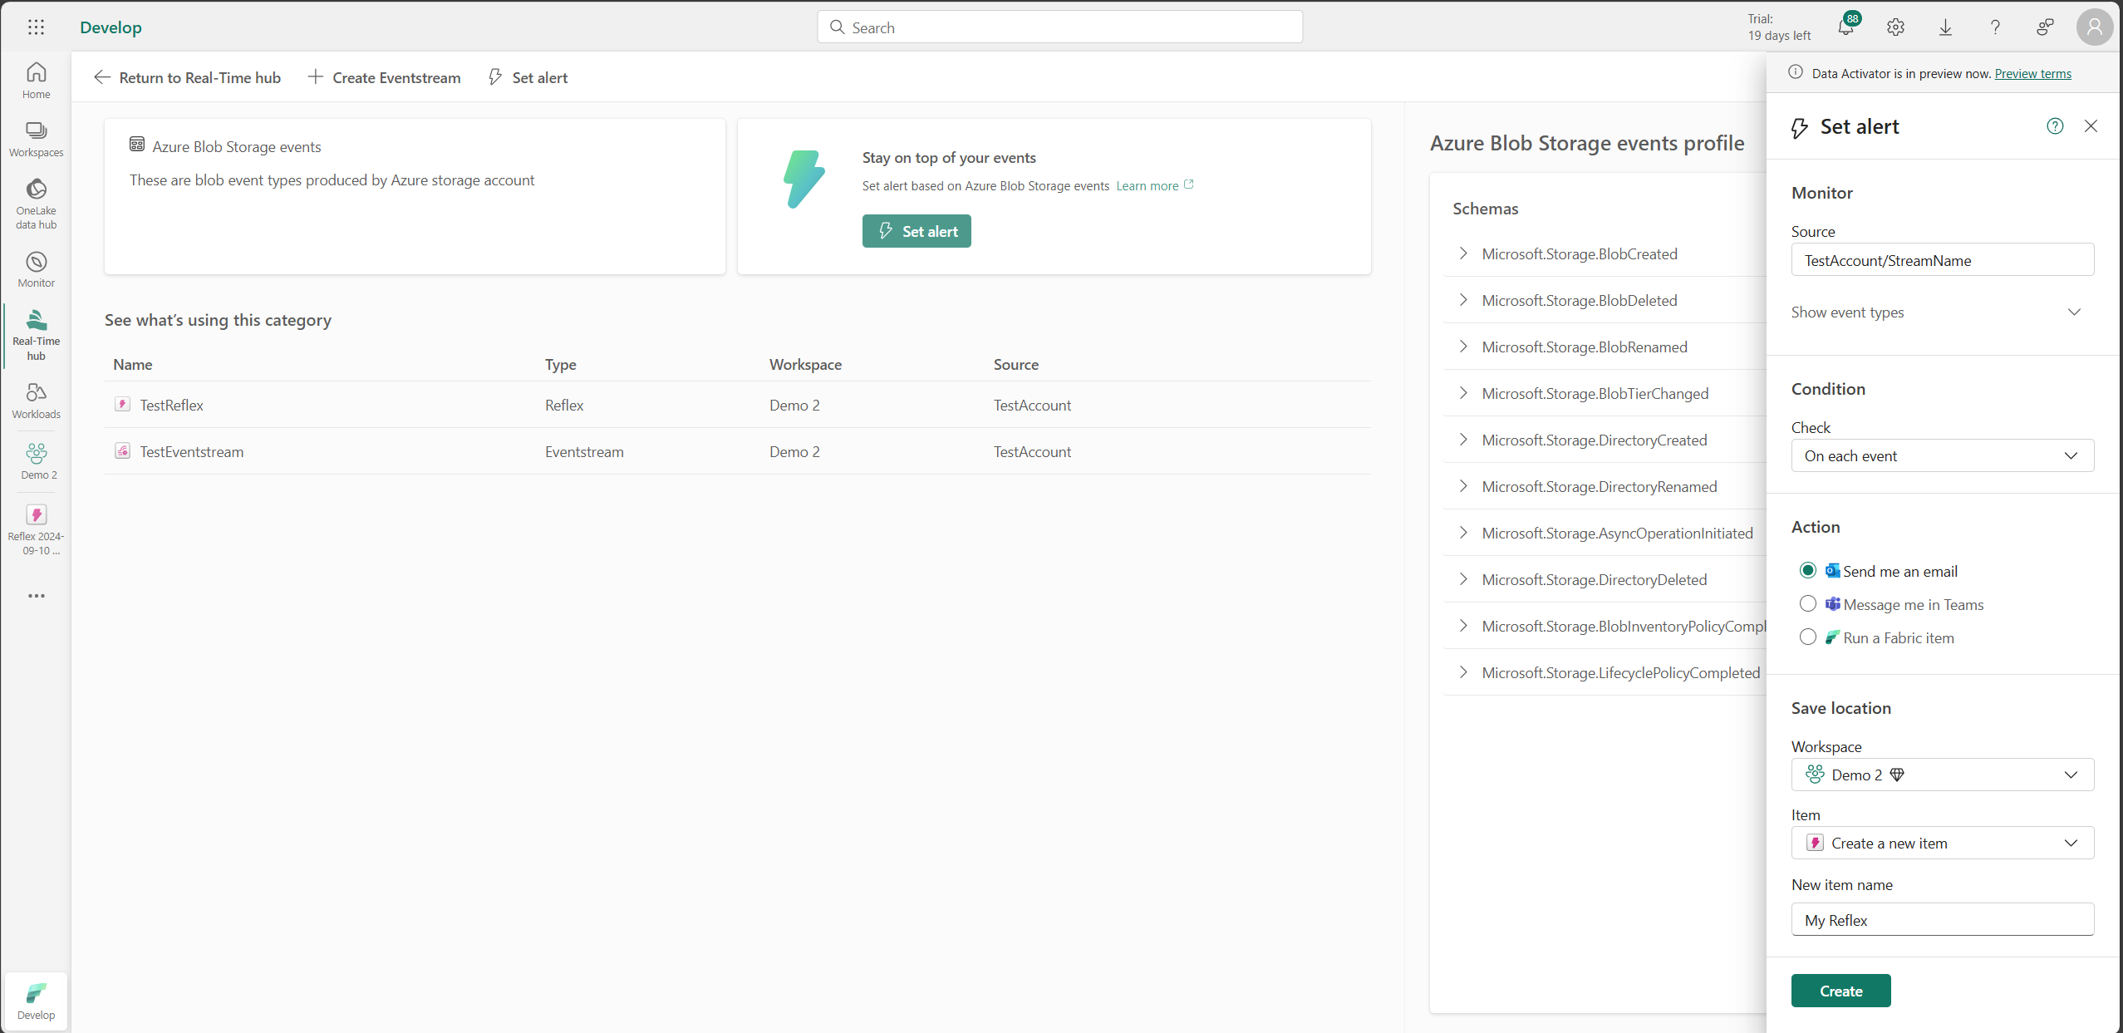Expand Microsoft.Storage.DirectoryDeleted schema

1462,579
